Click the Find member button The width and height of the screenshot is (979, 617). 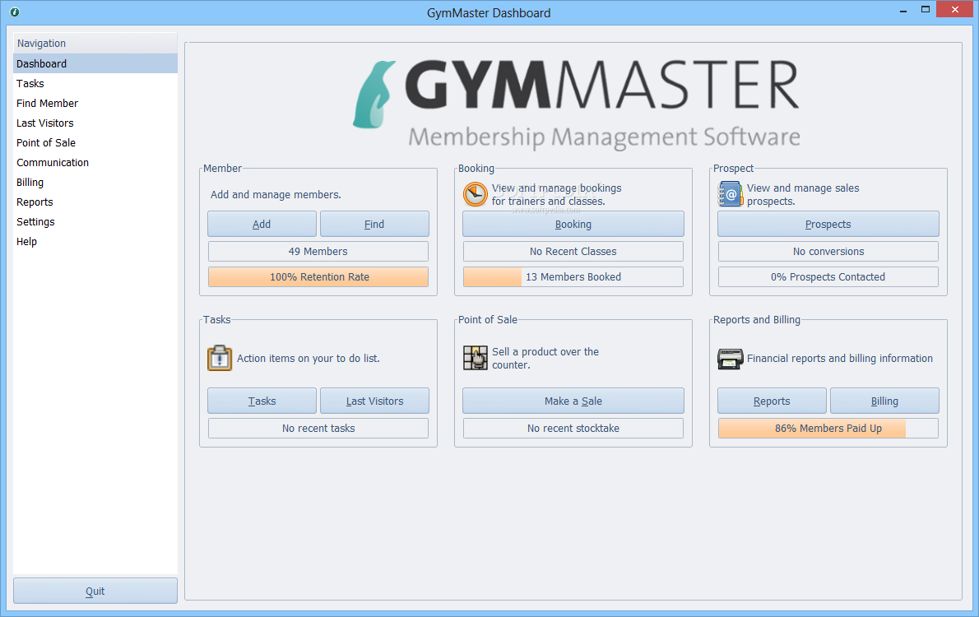(374, 225)
